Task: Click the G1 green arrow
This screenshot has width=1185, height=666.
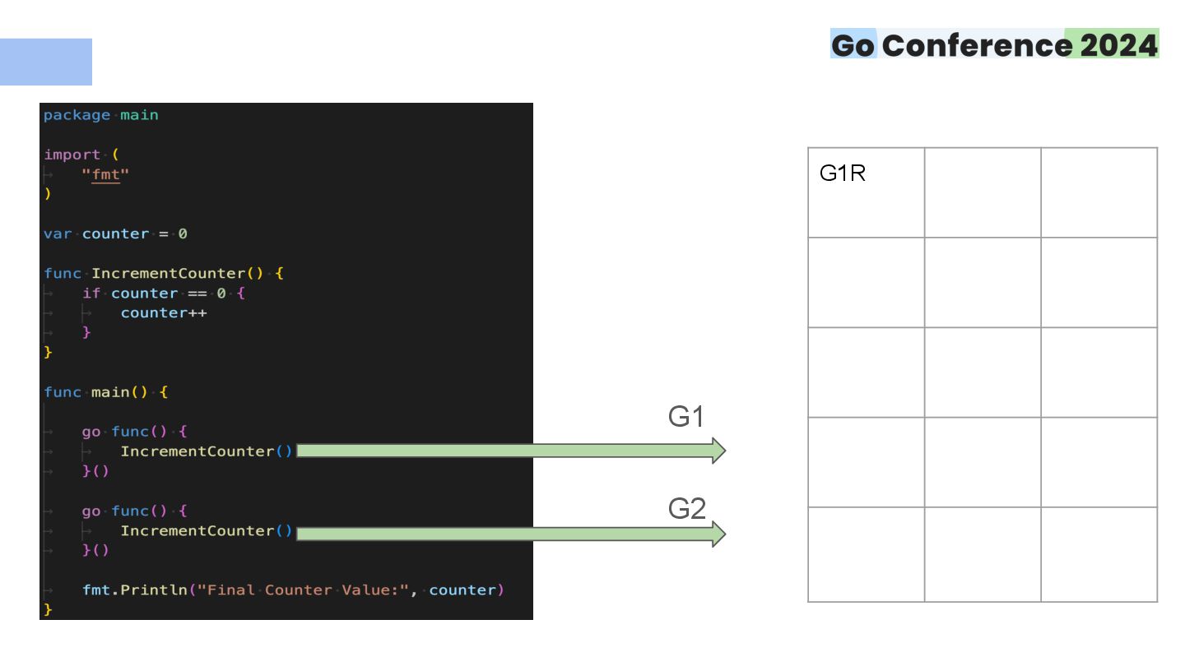Action: pyautogui.click(x=511, y=451)
